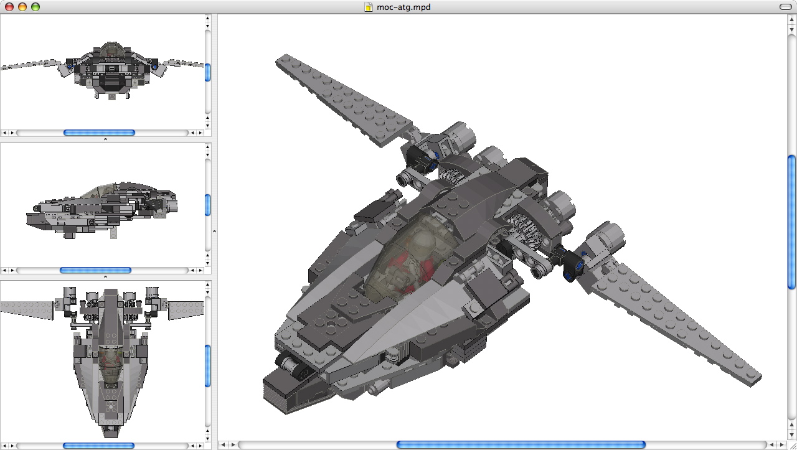This screenshot has width=797, height=450.
Task: Click the green zoom button on the window
Action: click(x=34, y=7)
